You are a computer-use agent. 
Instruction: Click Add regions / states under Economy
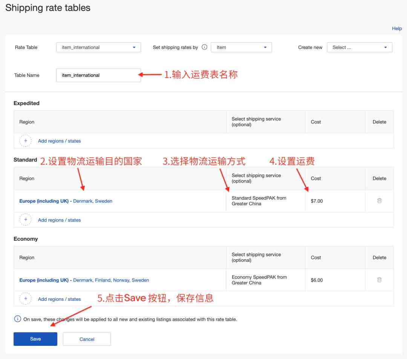59,299
